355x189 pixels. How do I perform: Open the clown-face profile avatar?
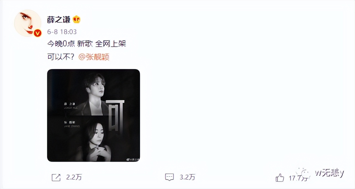coord(28,23)
